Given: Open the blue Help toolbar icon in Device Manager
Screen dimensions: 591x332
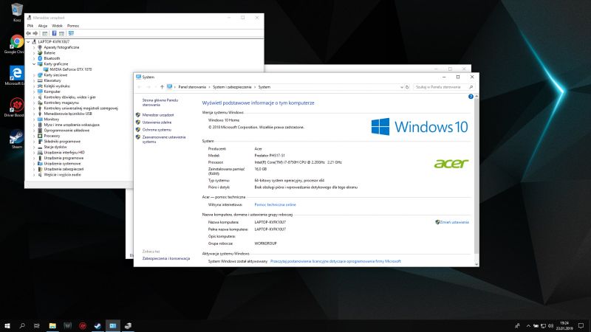Looking at the screenshot, I should [54, 33].
